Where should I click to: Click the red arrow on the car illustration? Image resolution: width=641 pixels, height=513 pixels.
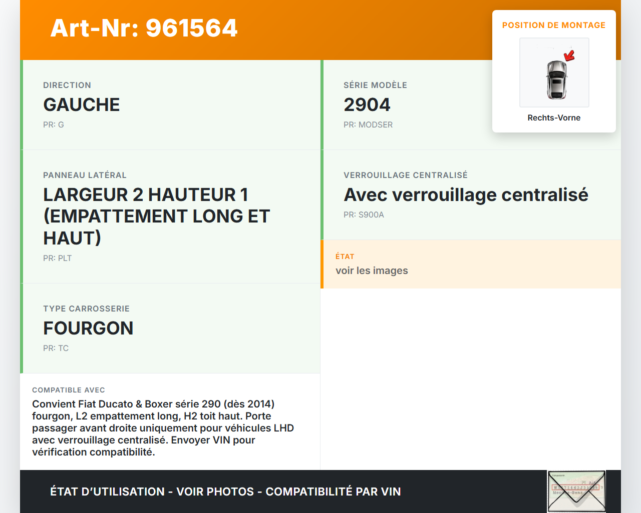point(568,56)
